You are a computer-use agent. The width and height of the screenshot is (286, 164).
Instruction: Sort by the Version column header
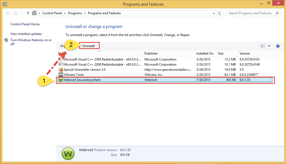[x=245, y=54]
